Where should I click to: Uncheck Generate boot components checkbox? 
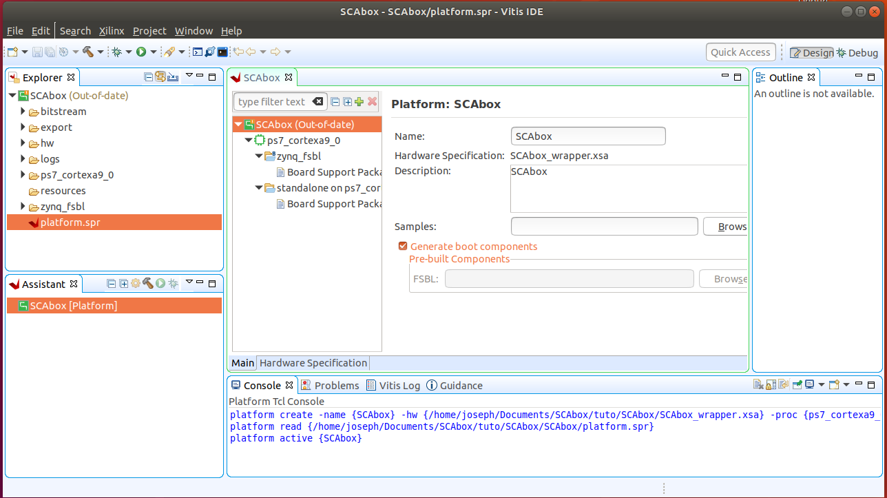pyautogui.click(x=403, y=247)
